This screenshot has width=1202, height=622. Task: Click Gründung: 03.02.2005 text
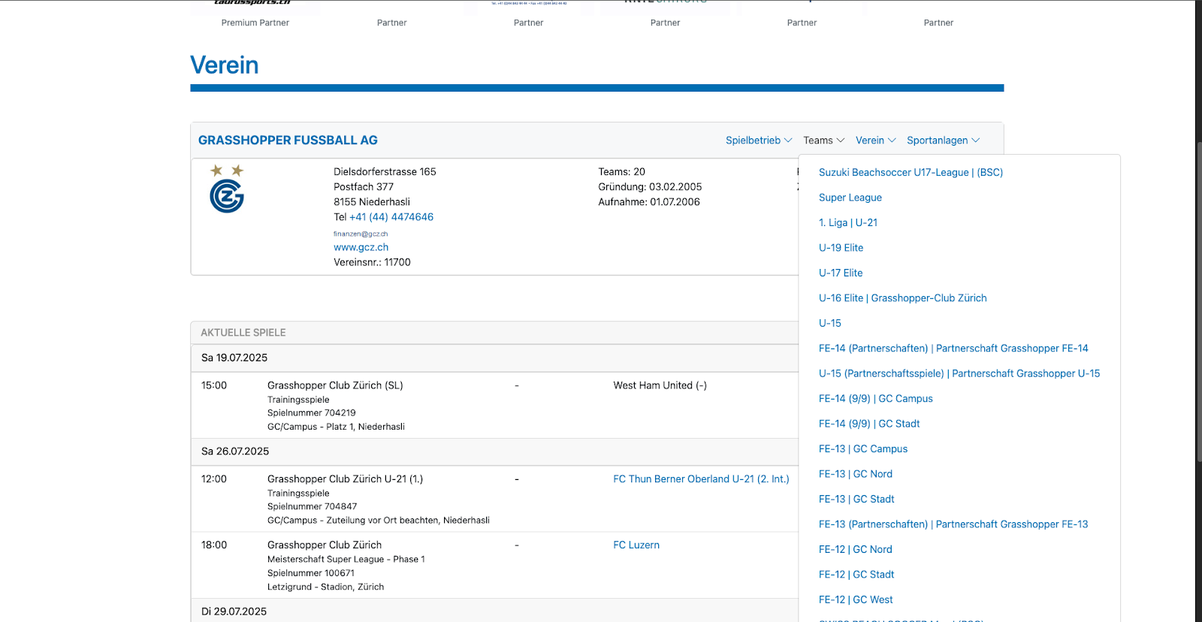click(650, 187)
